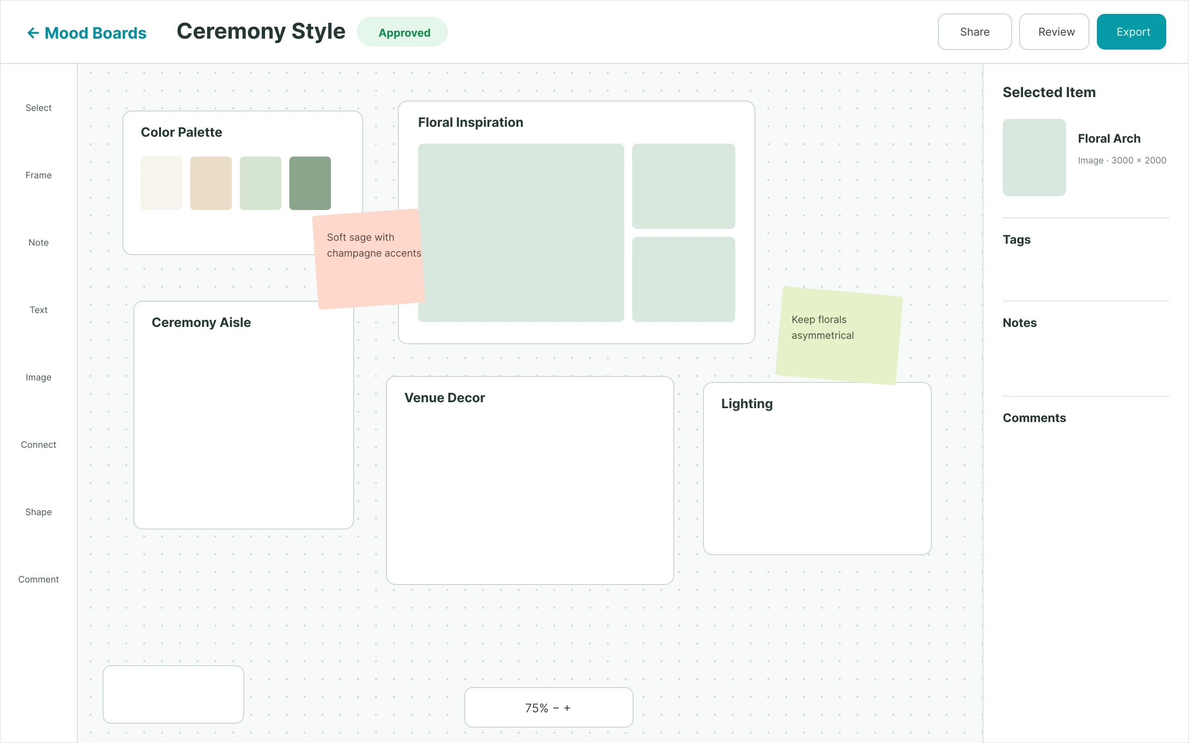Click the Lighting frame title
This screenshot has width=1189, height=743.
pyautogui.click(x=747, y=404)
